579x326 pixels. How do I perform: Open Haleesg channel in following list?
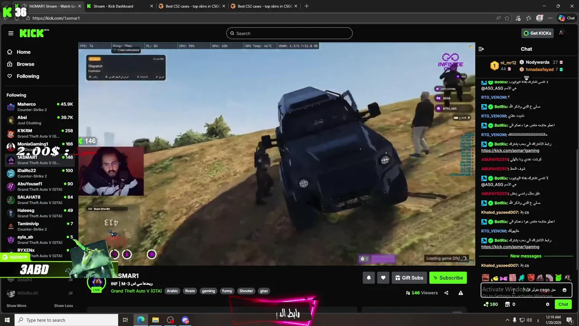click(x=40, y=213)
